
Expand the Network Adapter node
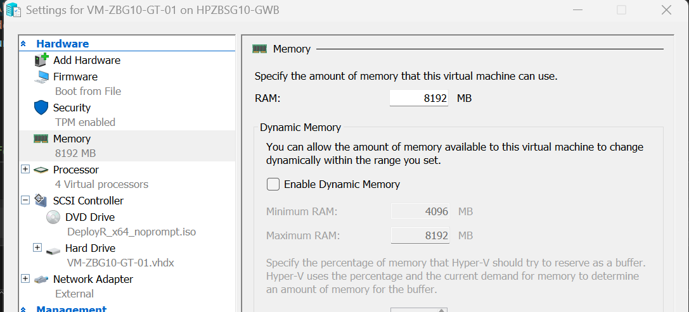25,278
